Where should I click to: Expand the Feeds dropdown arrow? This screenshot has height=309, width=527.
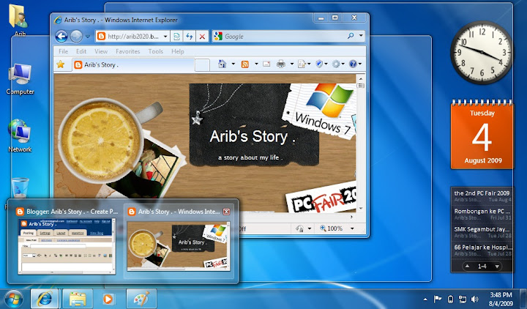[256, 64]
